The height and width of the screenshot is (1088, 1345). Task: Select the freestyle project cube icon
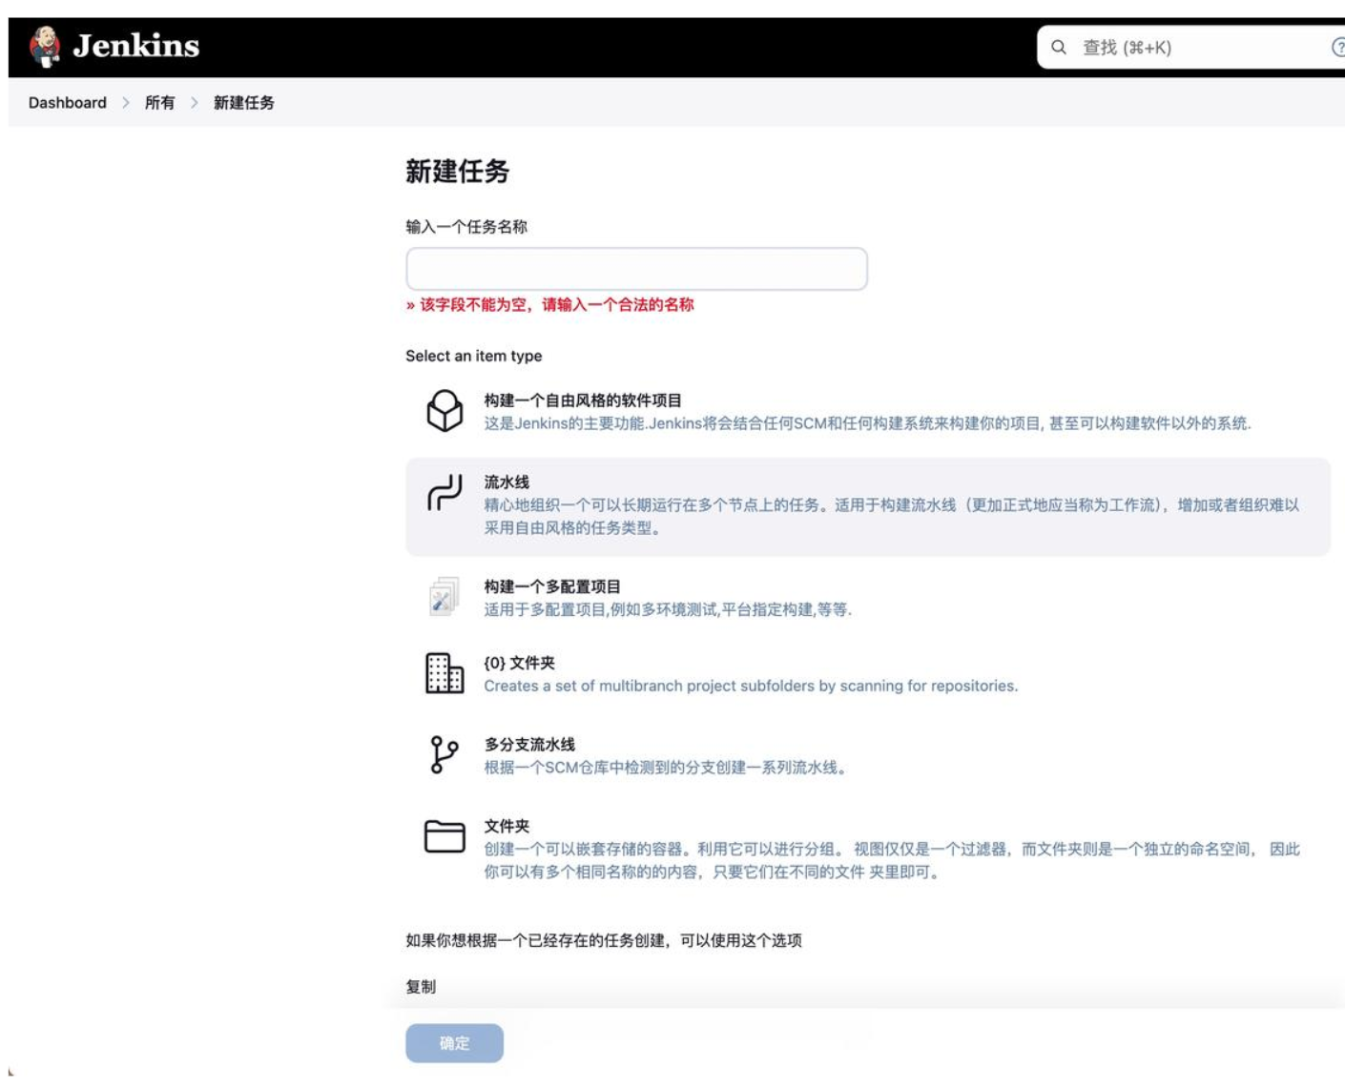[x=445, y=411]
